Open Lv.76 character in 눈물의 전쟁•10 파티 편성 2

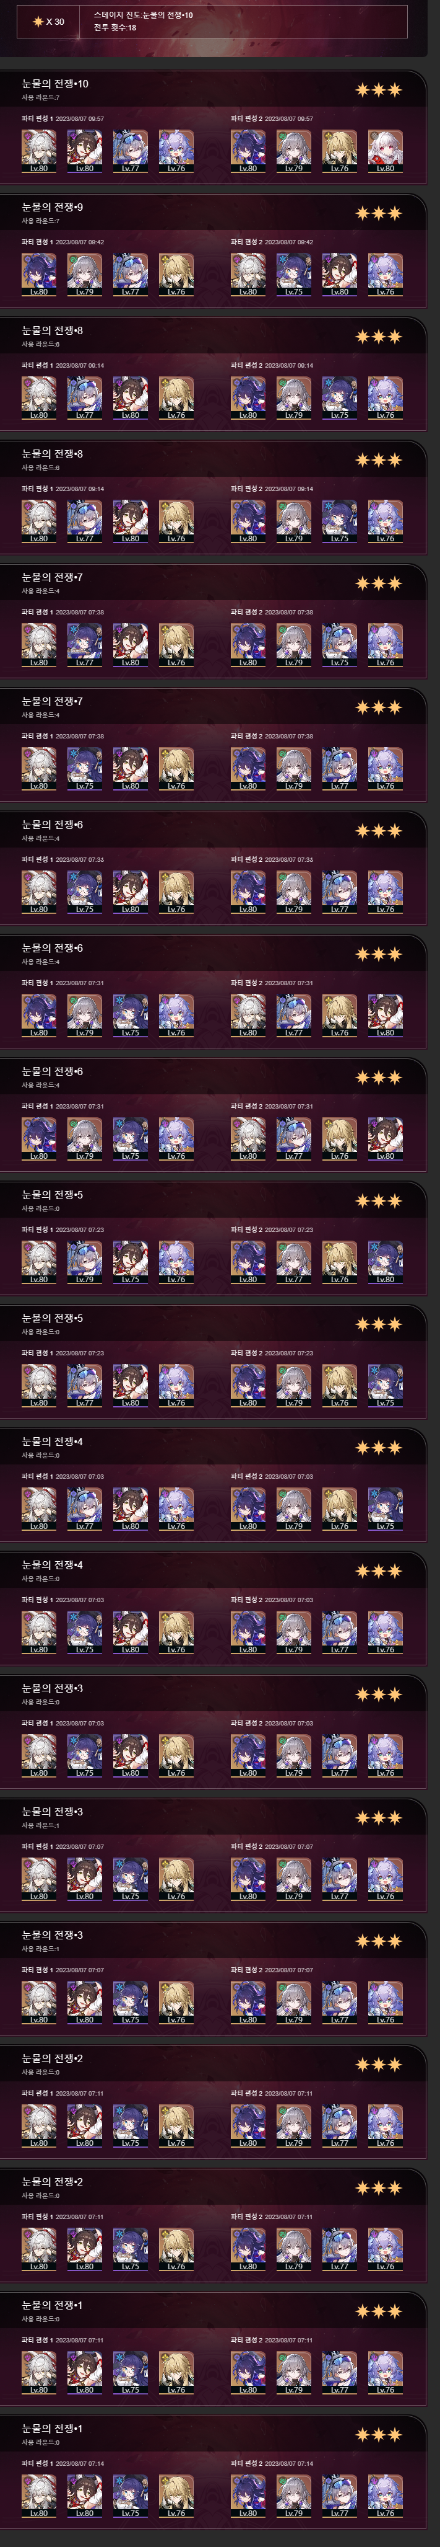pos(339,151)
